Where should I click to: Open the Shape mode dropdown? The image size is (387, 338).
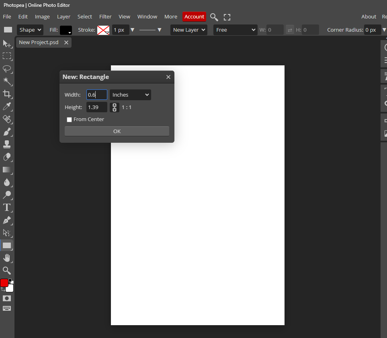[x=30, y=30]
